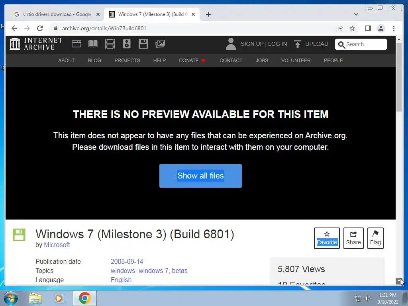
Task: Open the Microsoft creator link
Action: tap(57, 245)
